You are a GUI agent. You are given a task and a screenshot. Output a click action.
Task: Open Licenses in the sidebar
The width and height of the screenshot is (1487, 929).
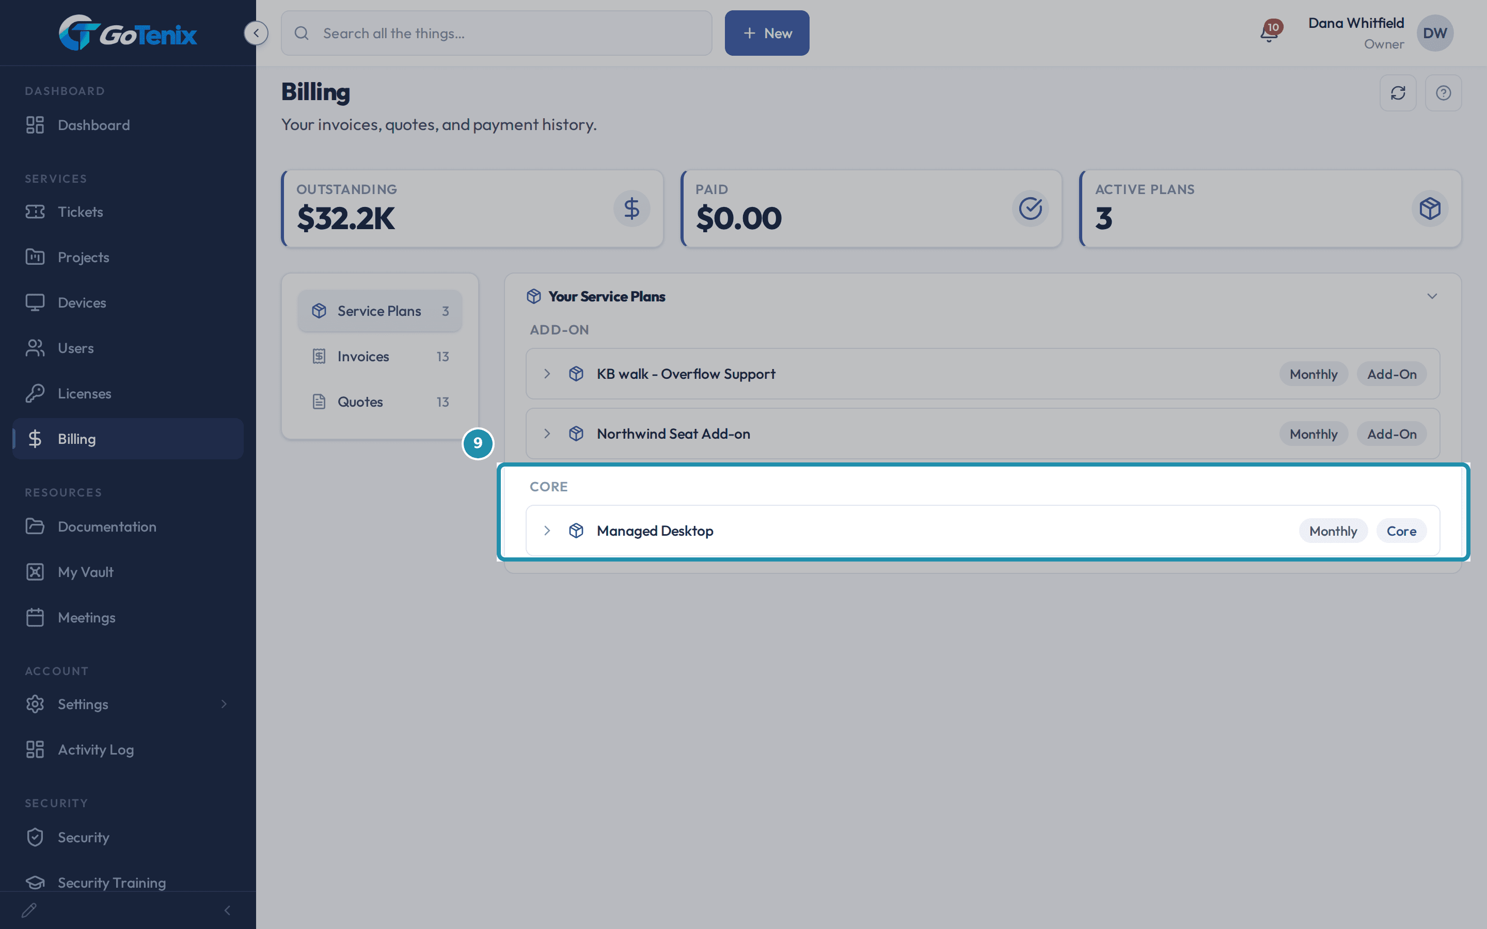128,394
